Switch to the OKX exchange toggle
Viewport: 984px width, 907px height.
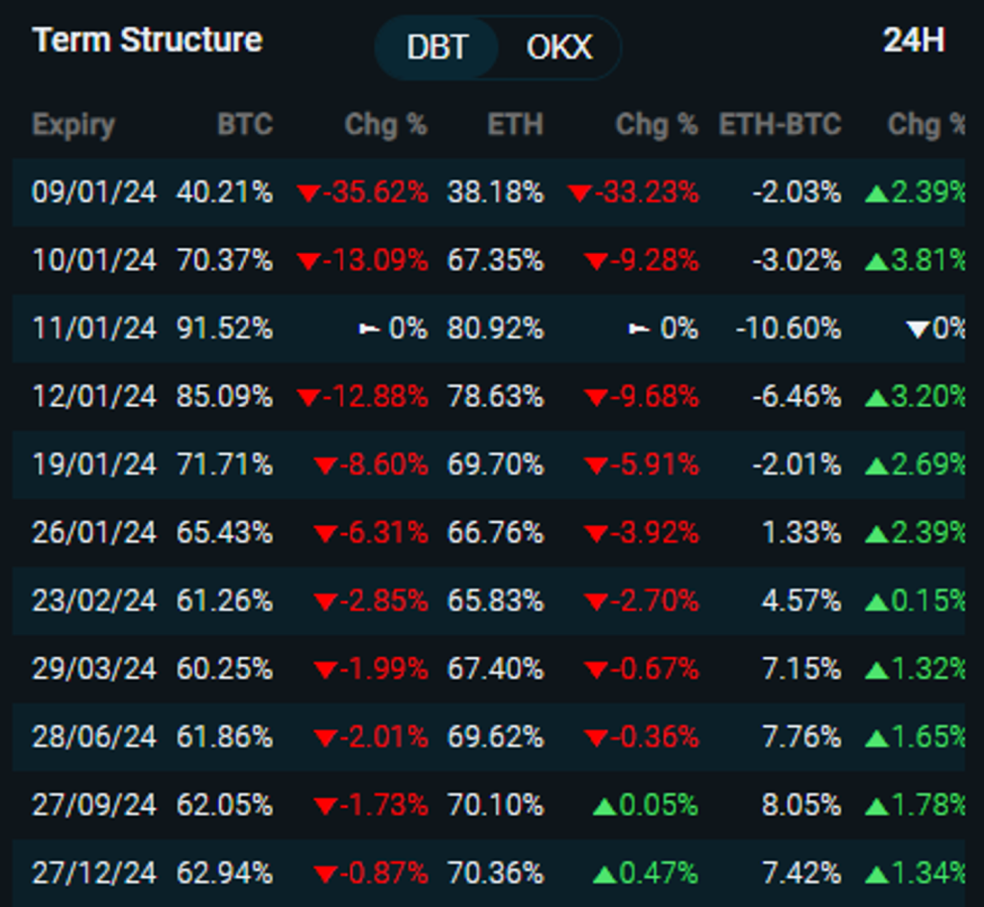(559, 47)
